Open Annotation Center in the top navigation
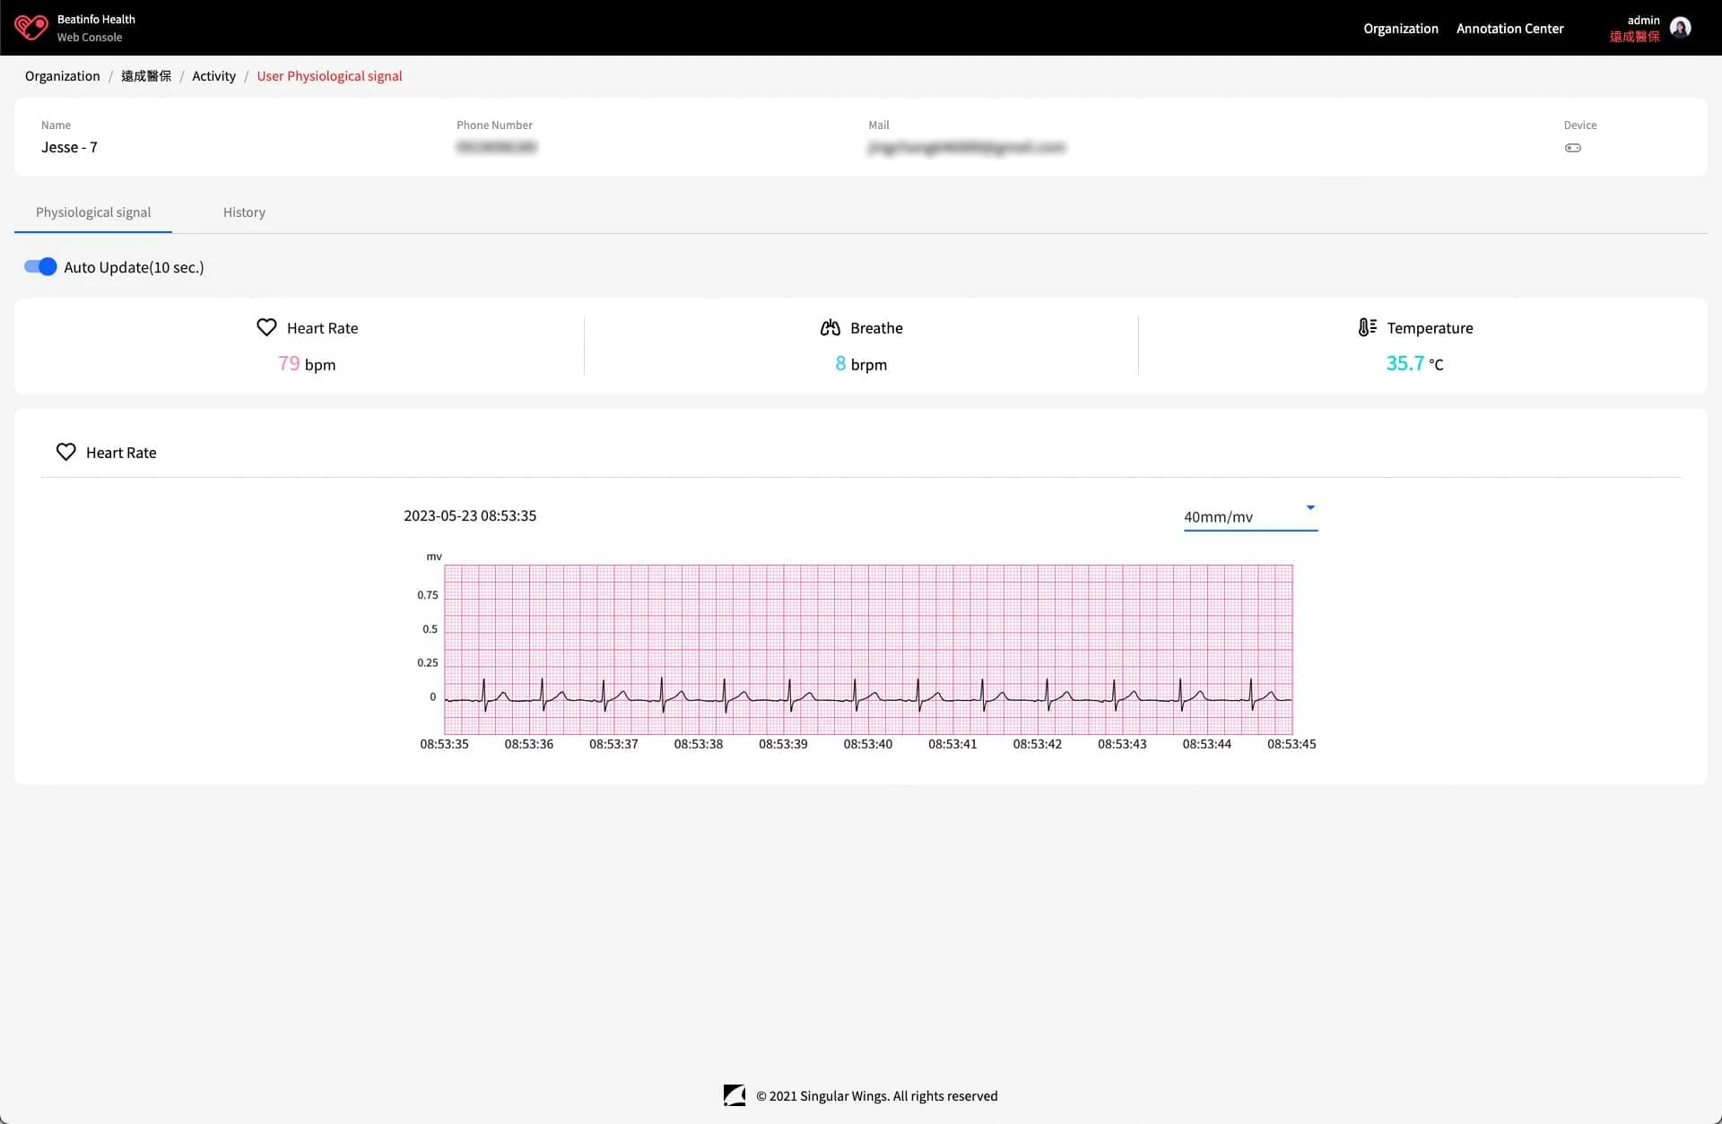 coord(1509,29)
